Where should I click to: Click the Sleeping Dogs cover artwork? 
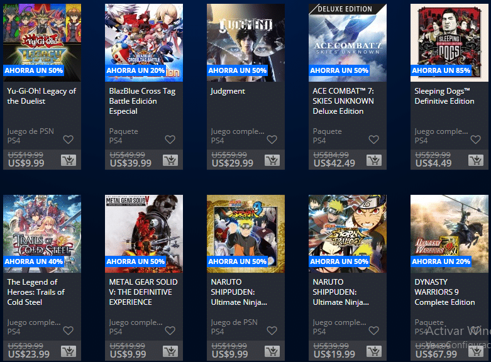coord(450,43)
